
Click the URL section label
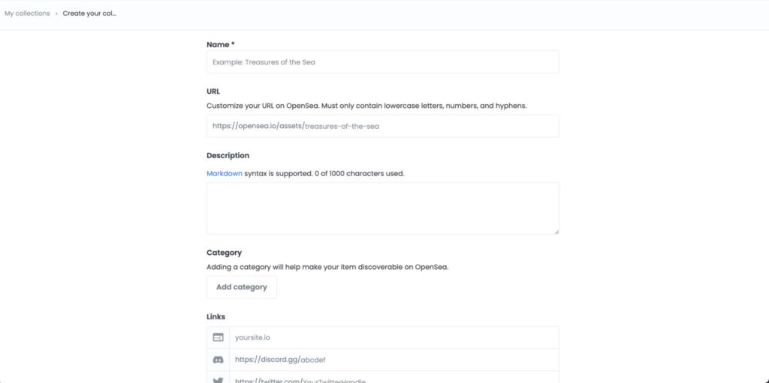pyautogui.click(x=213, y=91)
